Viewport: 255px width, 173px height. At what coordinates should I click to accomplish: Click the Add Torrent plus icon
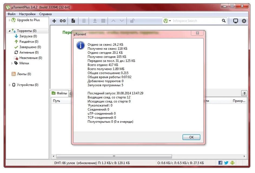click(x=54, y=21)
